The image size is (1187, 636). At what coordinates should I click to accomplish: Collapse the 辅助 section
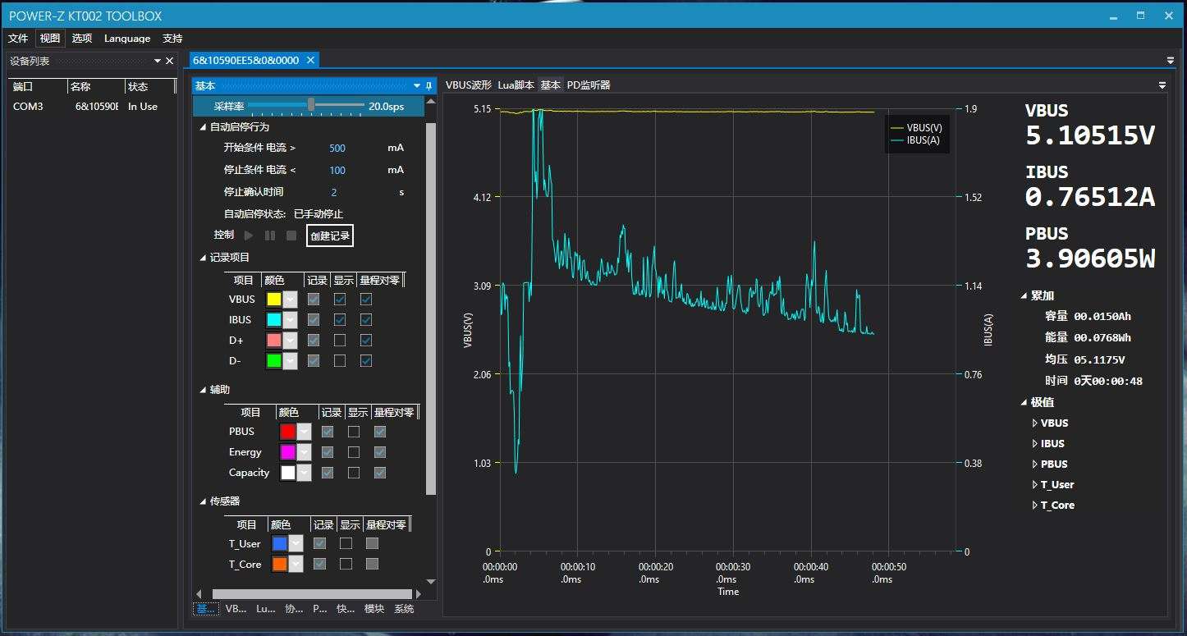[x=204, y=390]
